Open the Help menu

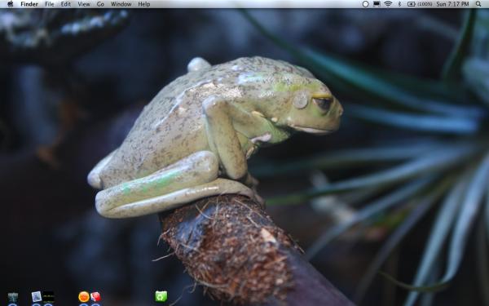(144, 4)
